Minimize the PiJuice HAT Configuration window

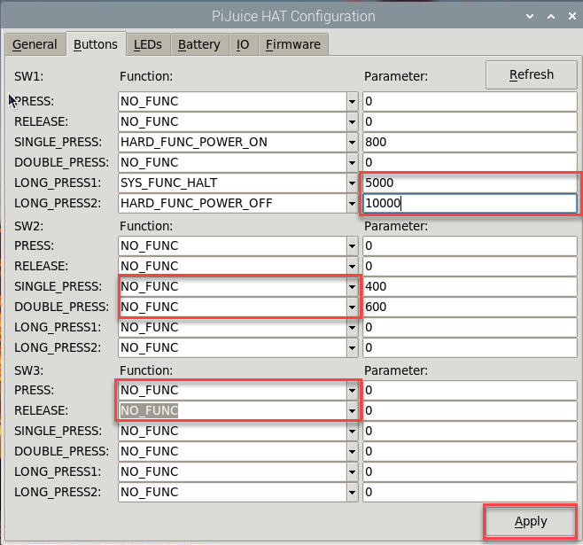[530, 16]
